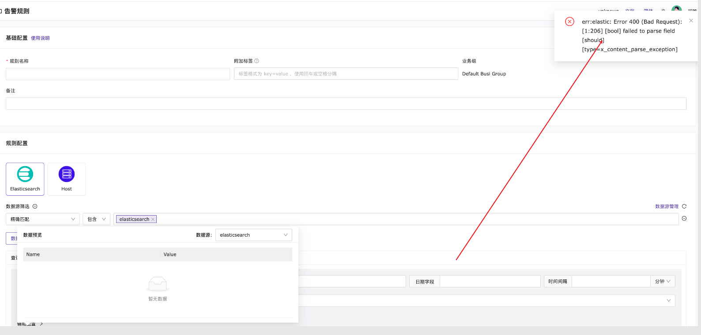Remove the elasticsearch tag from the filter
This screenshot has height=335, width=701.
[153, 220]
